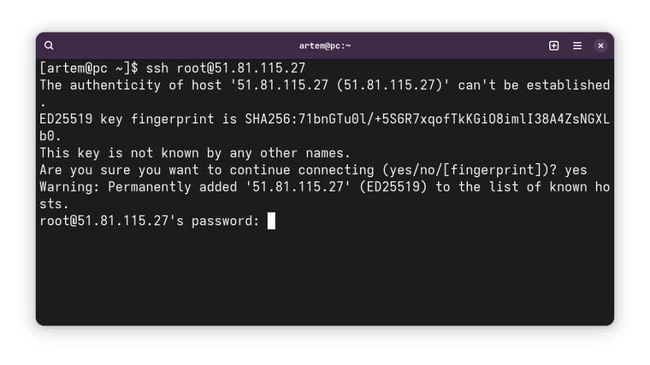This screenshot has height=365, width=650.
Task: Click '(ED25519)' in the warning line
Action: pos(393,187)
